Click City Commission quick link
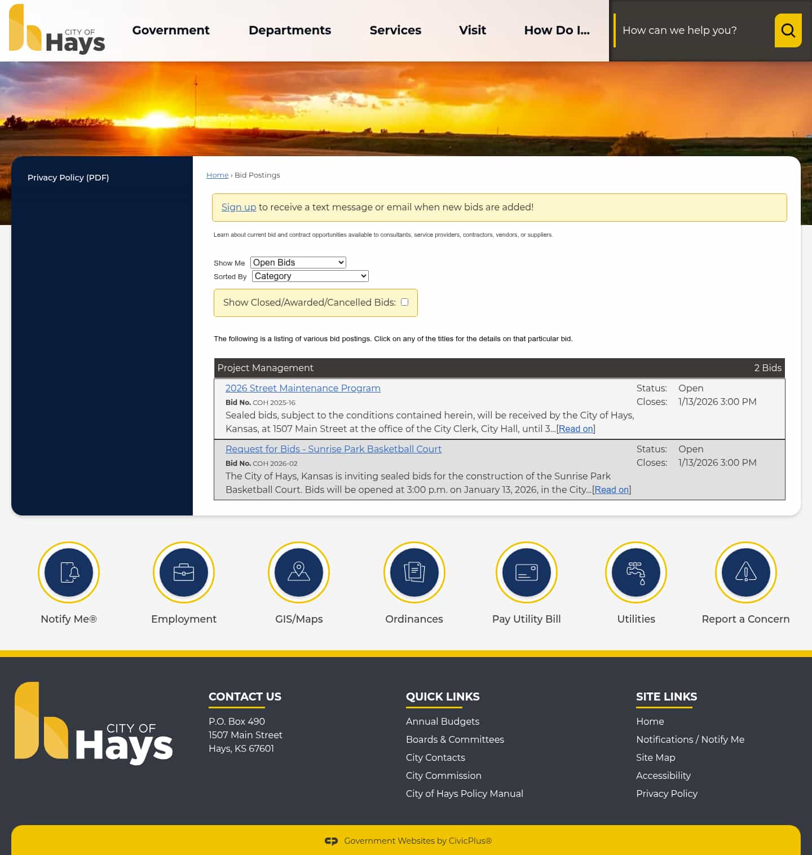 444,775
